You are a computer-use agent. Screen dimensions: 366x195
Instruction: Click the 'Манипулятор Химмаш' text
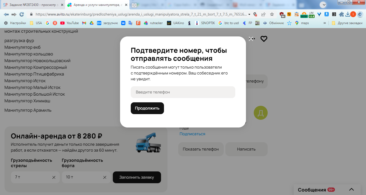tap(27, 101)
